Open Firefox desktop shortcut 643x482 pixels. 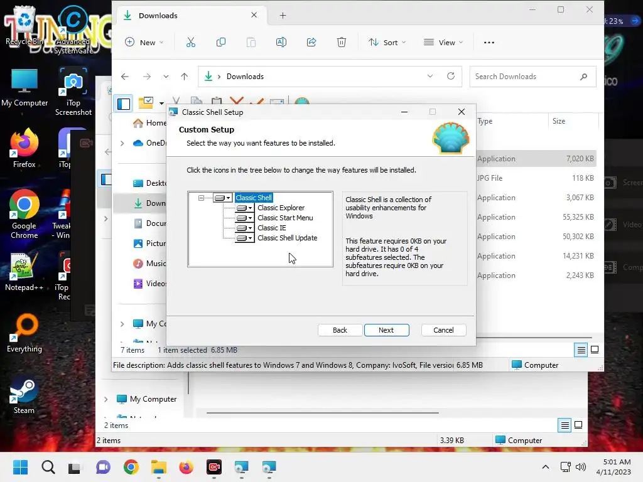click(24, 149)
